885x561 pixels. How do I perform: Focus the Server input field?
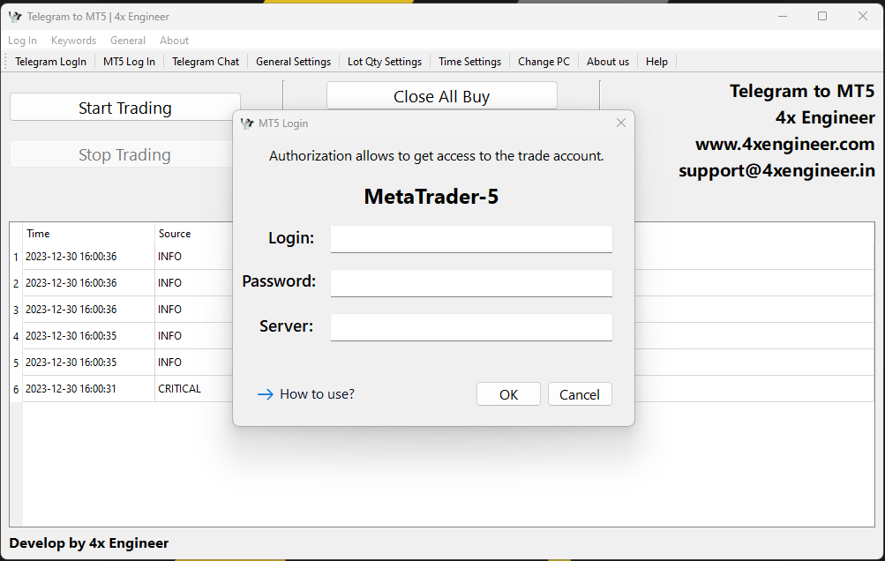coord(471,327)
